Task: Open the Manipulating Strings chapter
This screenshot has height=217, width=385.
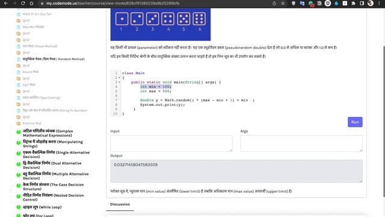Action: click(53, 144)
